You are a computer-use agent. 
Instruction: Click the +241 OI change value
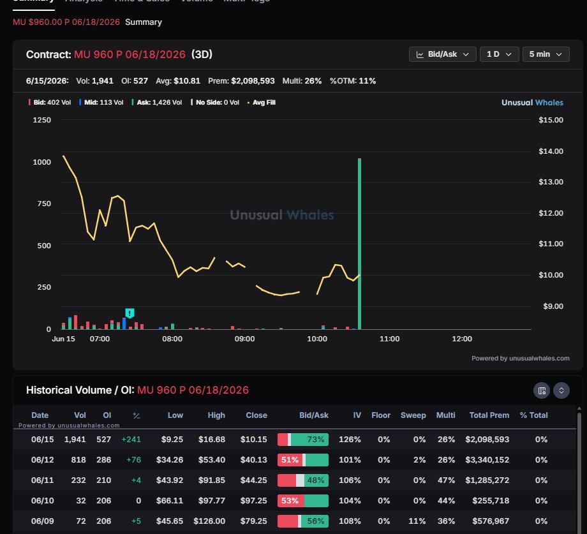(x=131, y=440)
